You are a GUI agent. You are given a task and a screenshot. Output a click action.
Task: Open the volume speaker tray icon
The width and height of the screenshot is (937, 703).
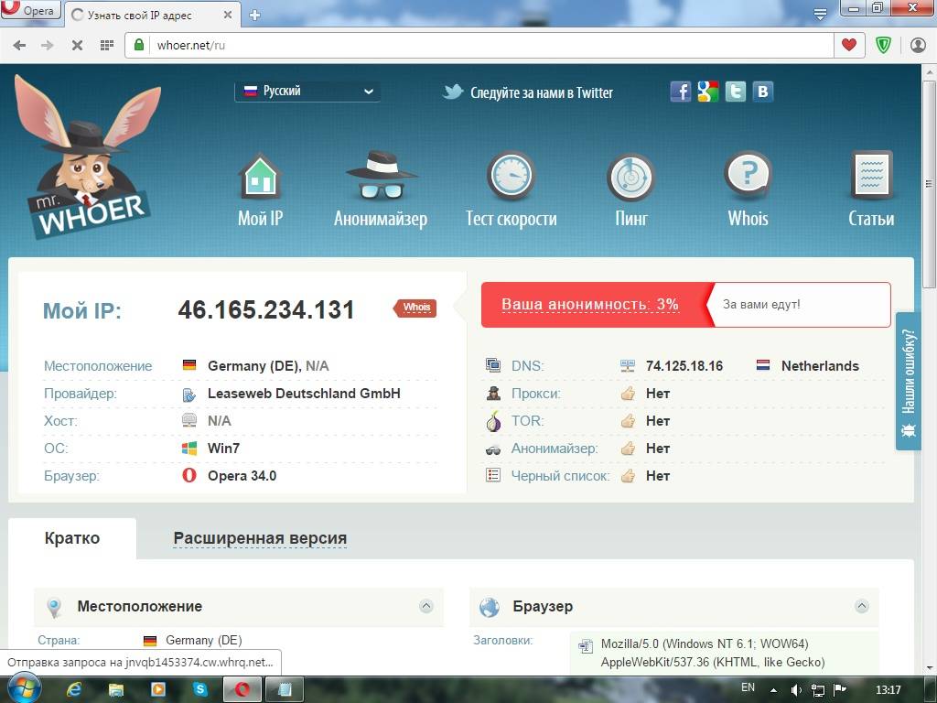pos(796,690)
